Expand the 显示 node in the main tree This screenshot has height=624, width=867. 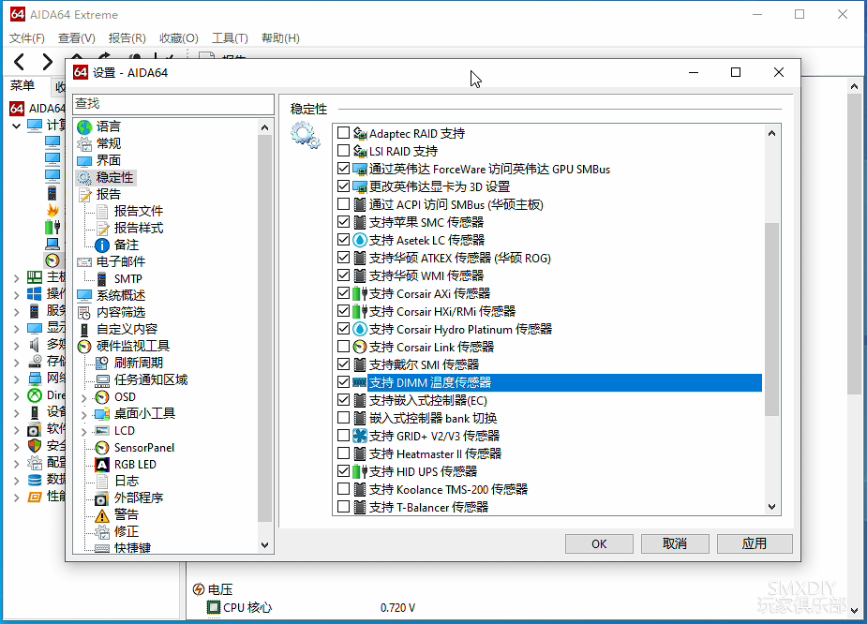click(x=17, y=328)
